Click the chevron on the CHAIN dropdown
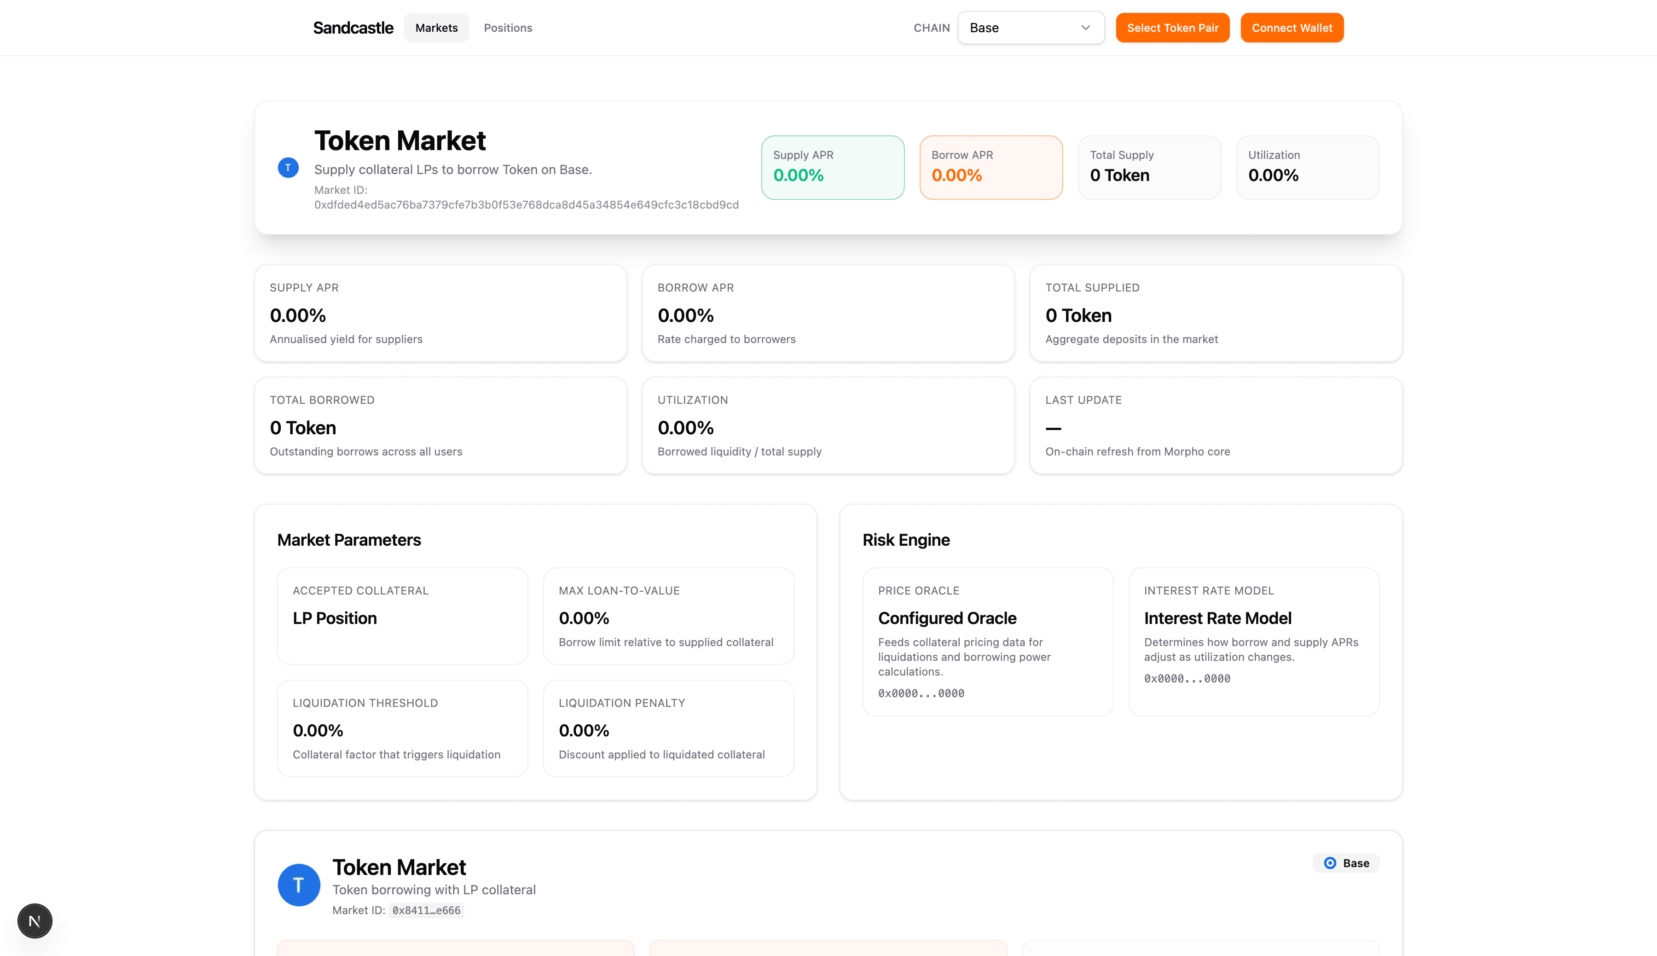 point(1085,28)
